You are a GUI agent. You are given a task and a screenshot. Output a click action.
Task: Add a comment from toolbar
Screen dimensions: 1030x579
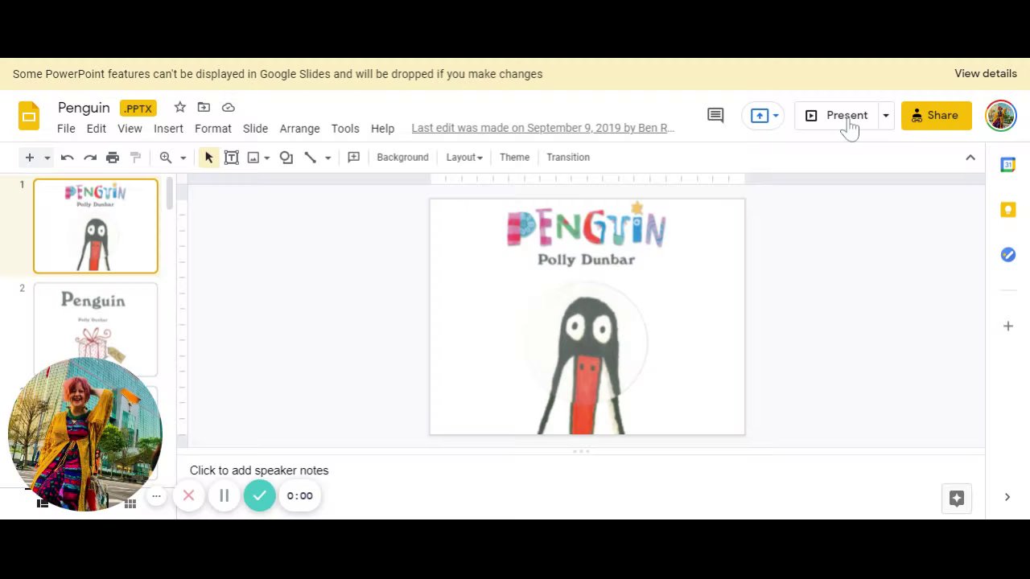[353, 158]
